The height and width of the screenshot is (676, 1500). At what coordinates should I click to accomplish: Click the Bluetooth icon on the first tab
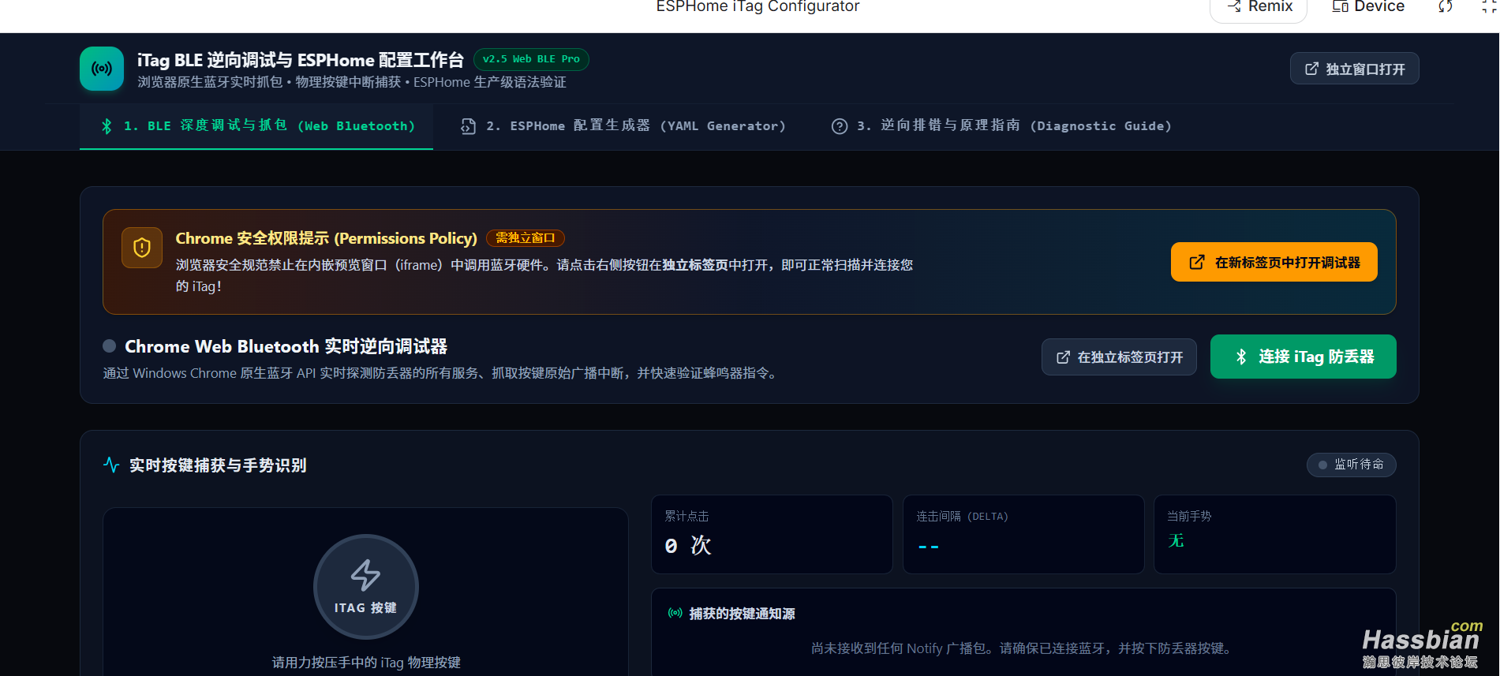107,126
